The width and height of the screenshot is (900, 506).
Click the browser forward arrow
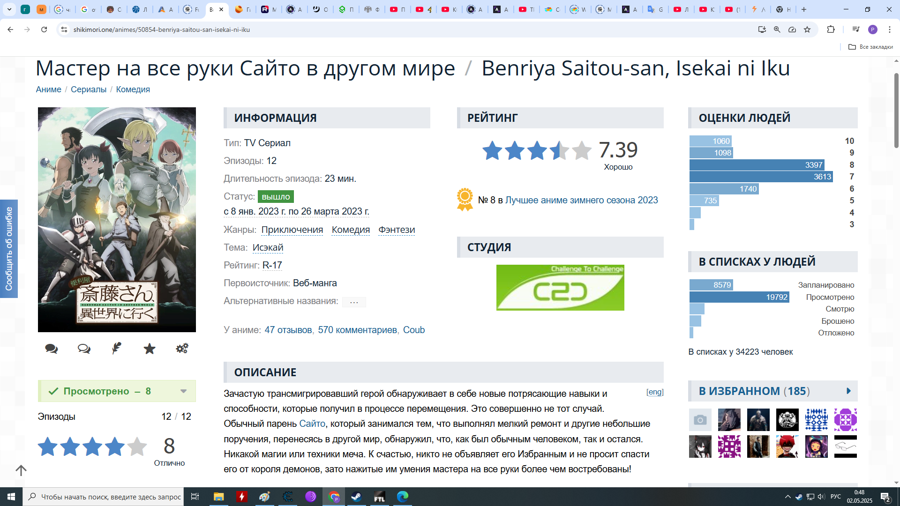[x=27, y=30]
